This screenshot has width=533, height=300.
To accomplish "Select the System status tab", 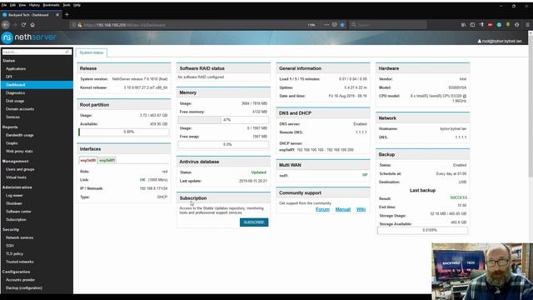I will 92,52.
